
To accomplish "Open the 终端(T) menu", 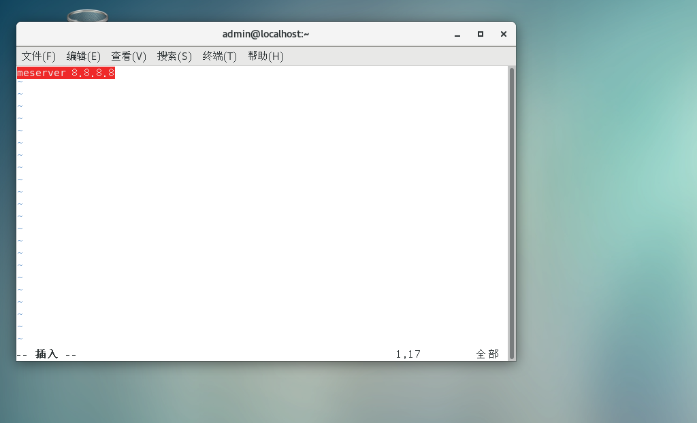I will click(219, 56).
